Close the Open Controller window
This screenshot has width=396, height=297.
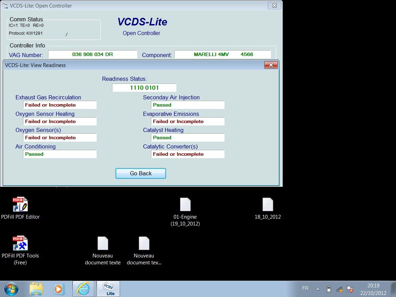pos(274,5)
